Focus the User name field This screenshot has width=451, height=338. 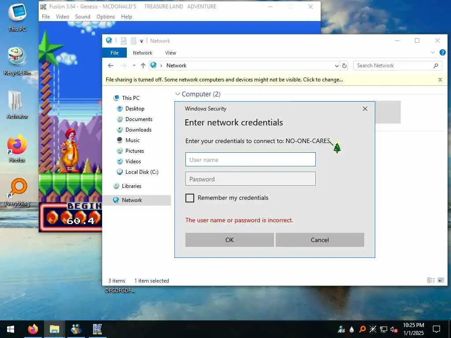(251, 159)
